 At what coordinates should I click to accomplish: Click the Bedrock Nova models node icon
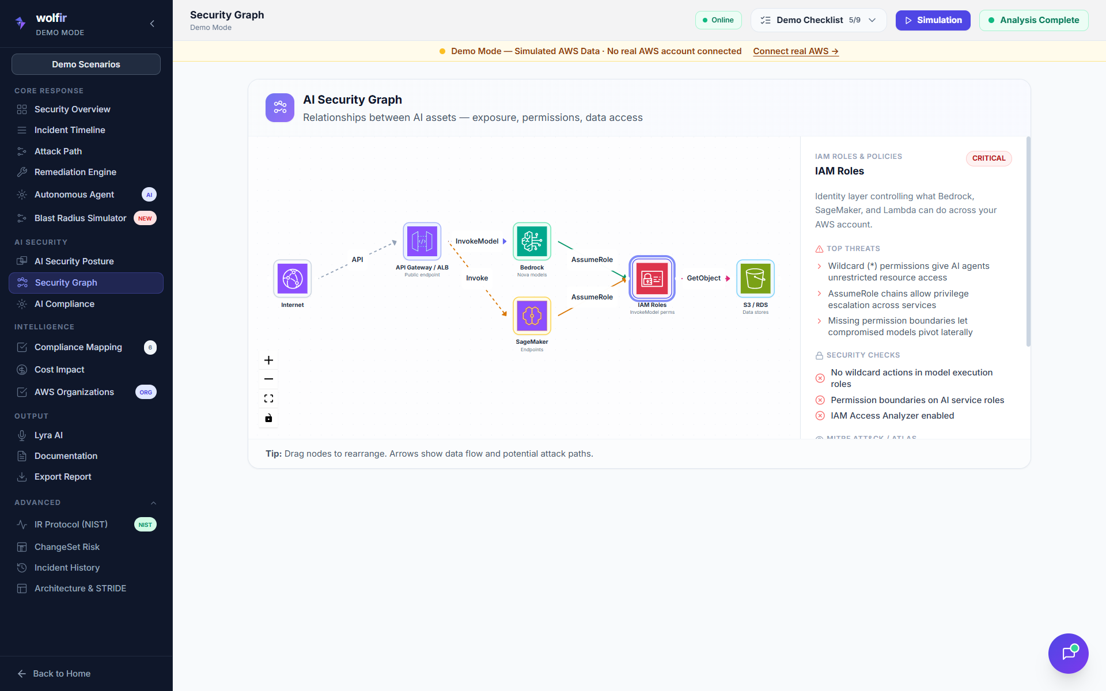click(x=532, y=241)
